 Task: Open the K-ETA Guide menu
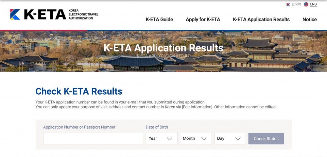(159, 20)
